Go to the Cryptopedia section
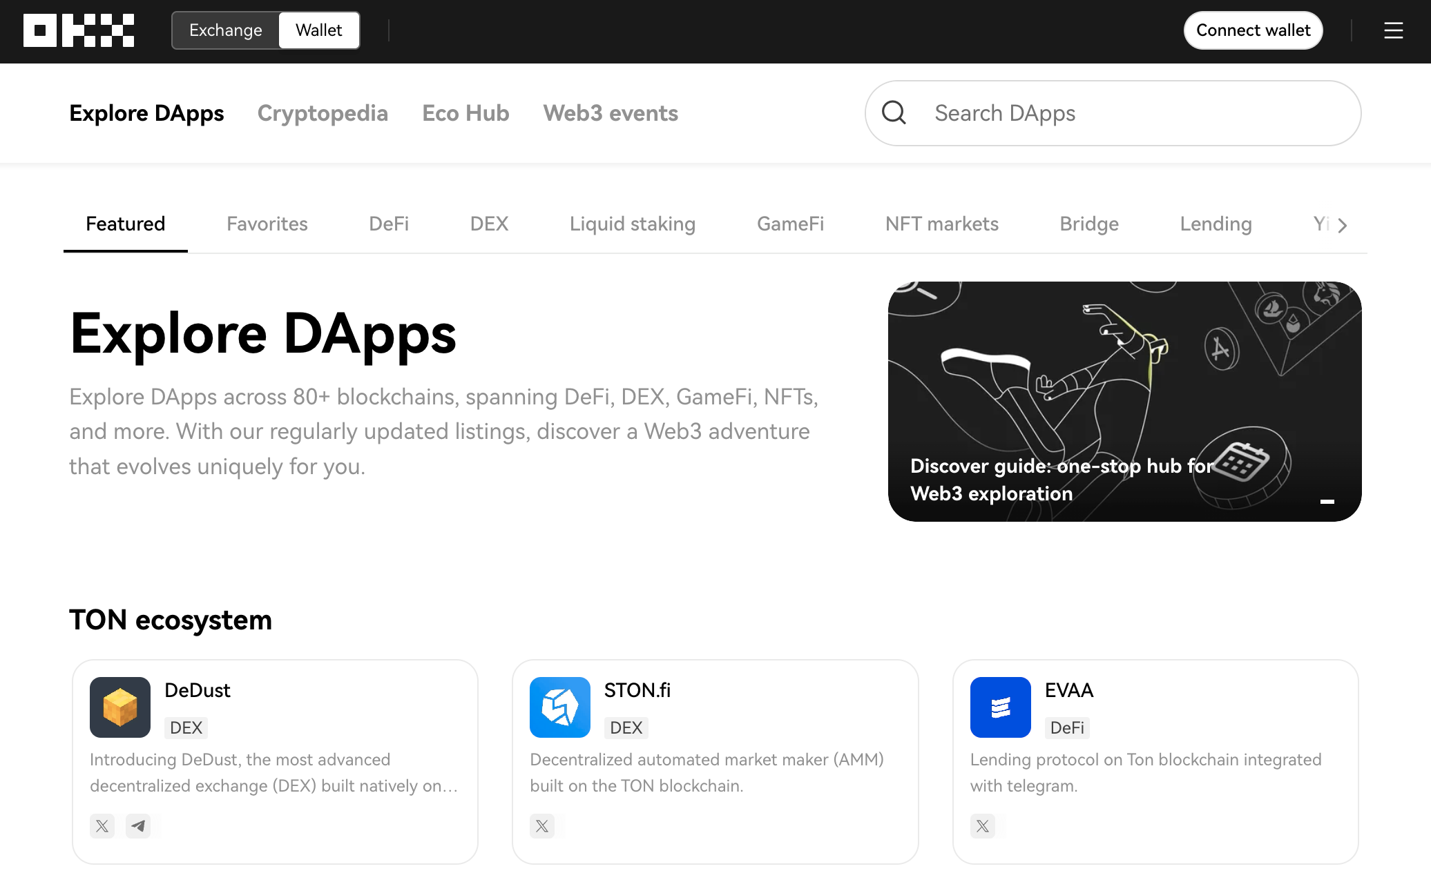 coord(323,113)
